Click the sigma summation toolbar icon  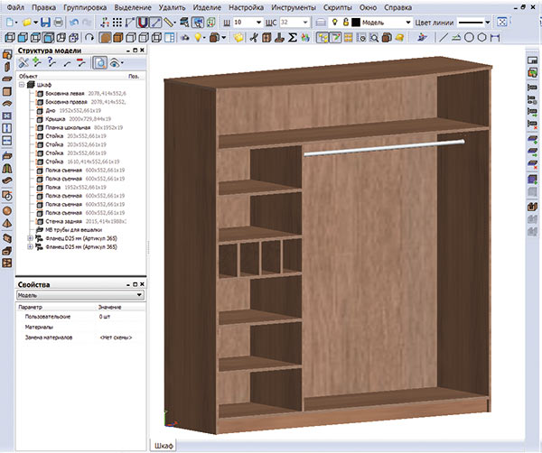tap(294, 37)
